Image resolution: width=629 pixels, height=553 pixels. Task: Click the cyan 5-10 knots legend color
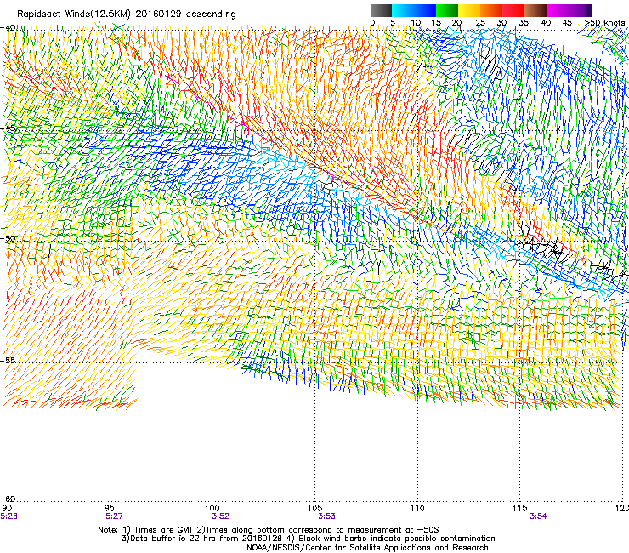403,10
